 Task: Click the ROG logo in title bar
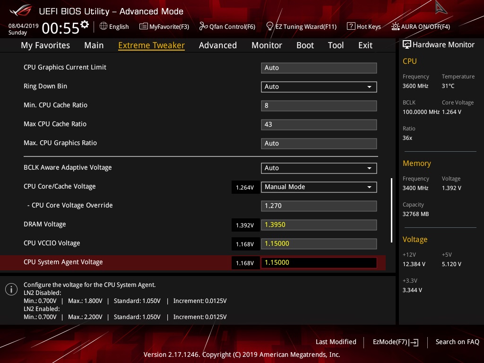(x=21, y=11)
